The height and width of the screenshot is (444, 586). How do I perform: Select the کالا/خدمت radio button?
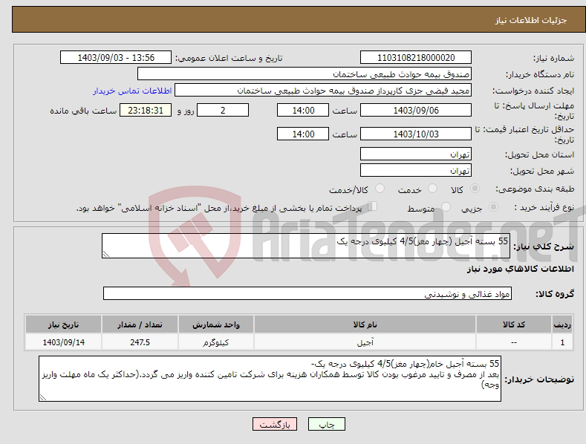click(x=380, y=189)
